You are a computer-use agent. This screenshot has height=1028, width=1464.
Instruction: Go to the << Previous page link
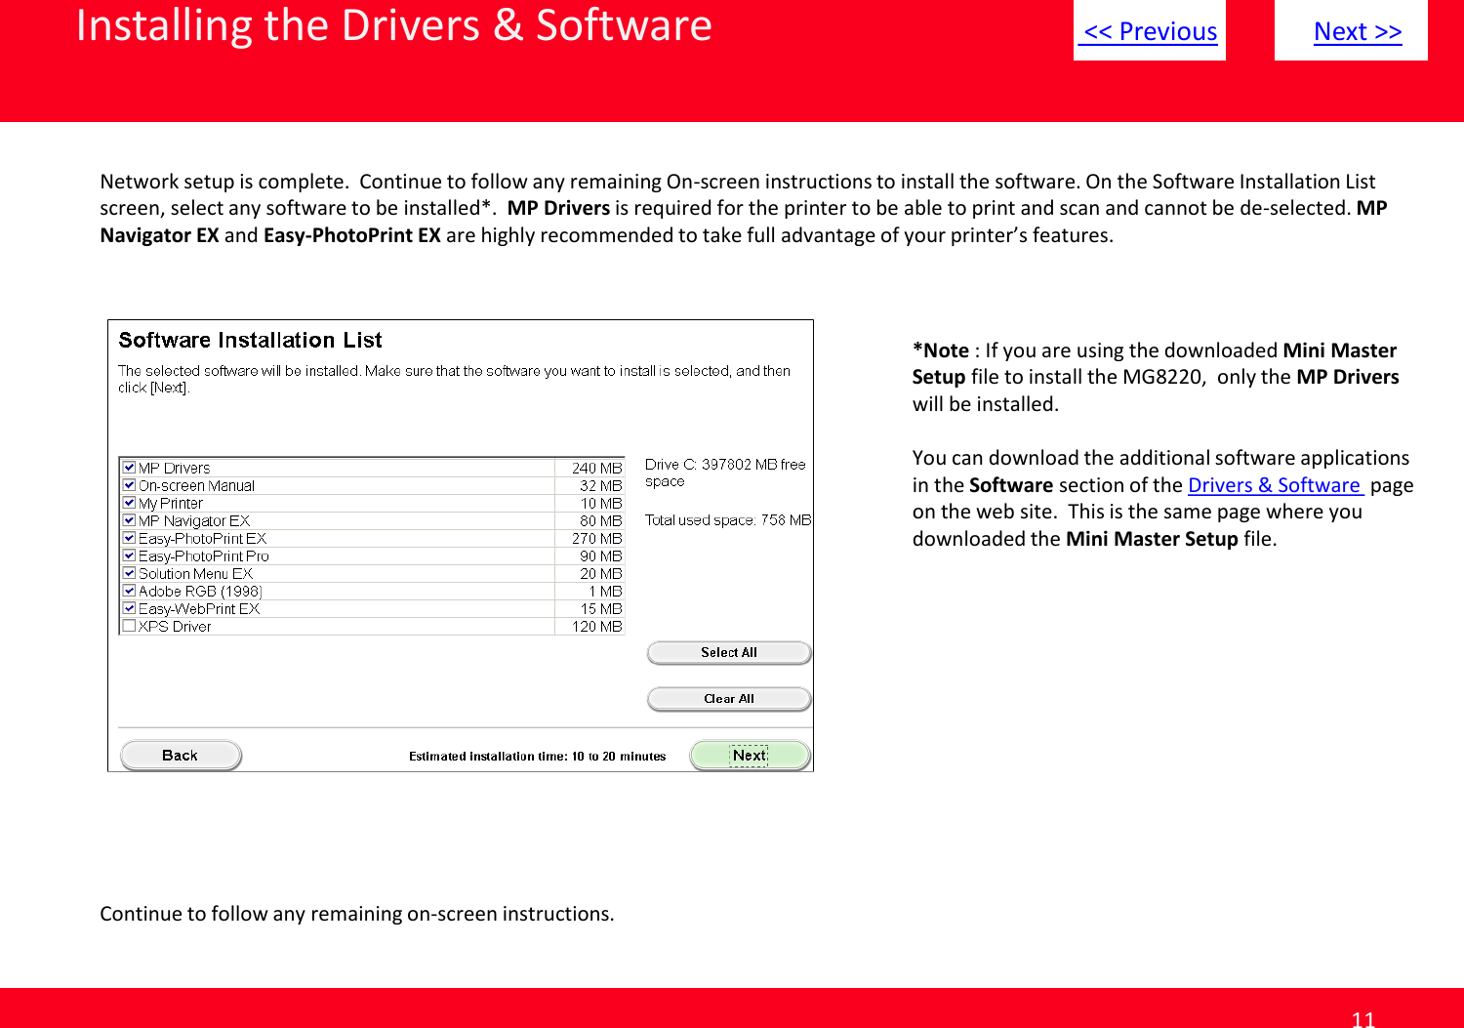click(1150, 31)
